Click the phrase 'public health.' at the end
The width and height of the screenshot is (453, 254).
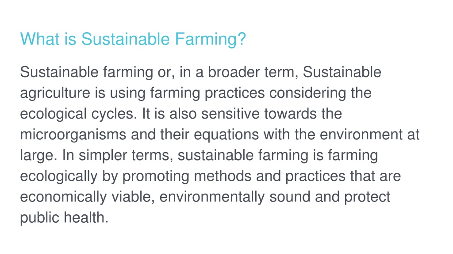(x=64, y=218)
